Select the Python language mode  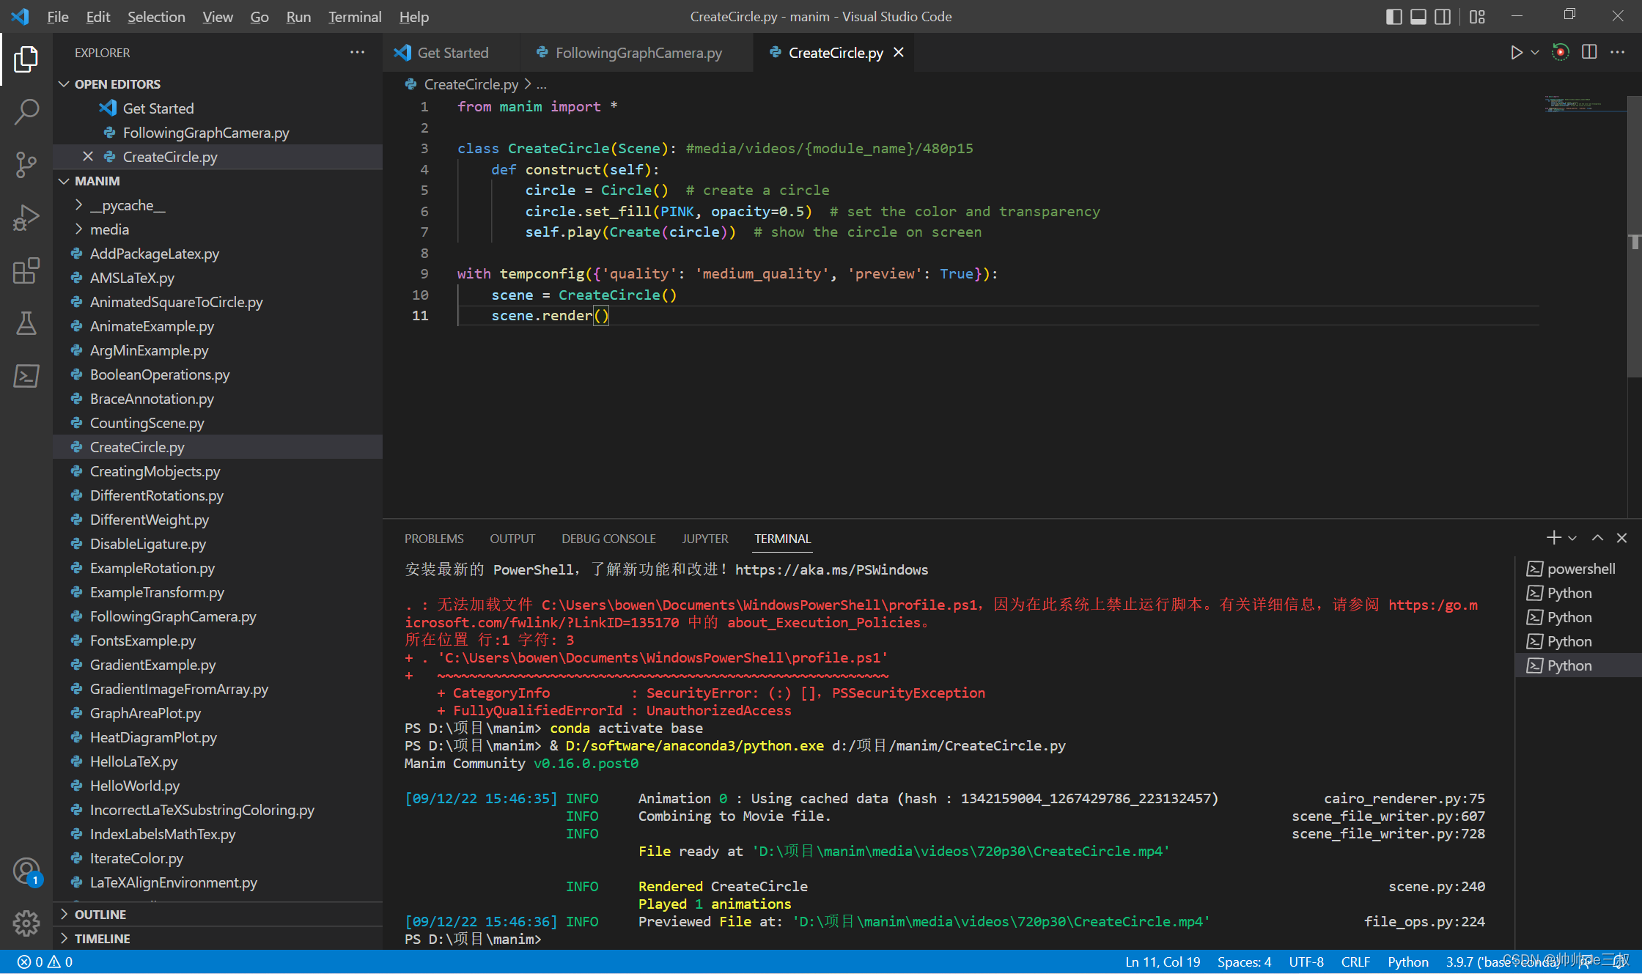click(x=1407, y=962)
